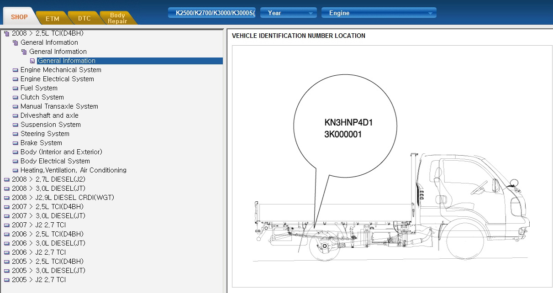Collapse the second-level General Information node icon
553x293 pixels.
[x=24, y=52]
